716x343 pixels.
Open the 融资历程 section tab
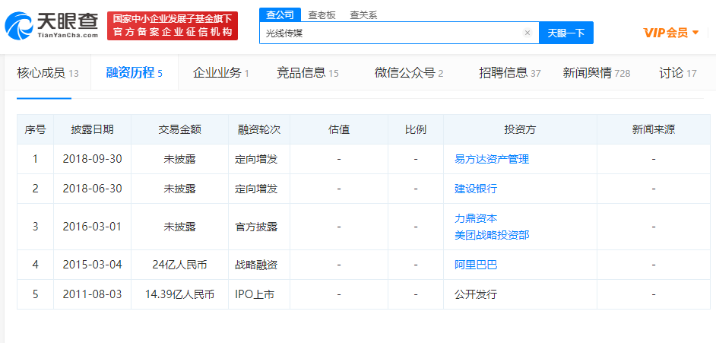[x=134, y=73]
